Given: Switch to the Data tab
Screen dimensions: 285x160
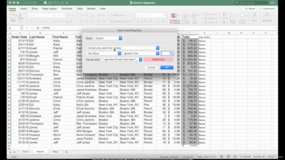Looking at the screenshot, I should click(x=80, y=8).
